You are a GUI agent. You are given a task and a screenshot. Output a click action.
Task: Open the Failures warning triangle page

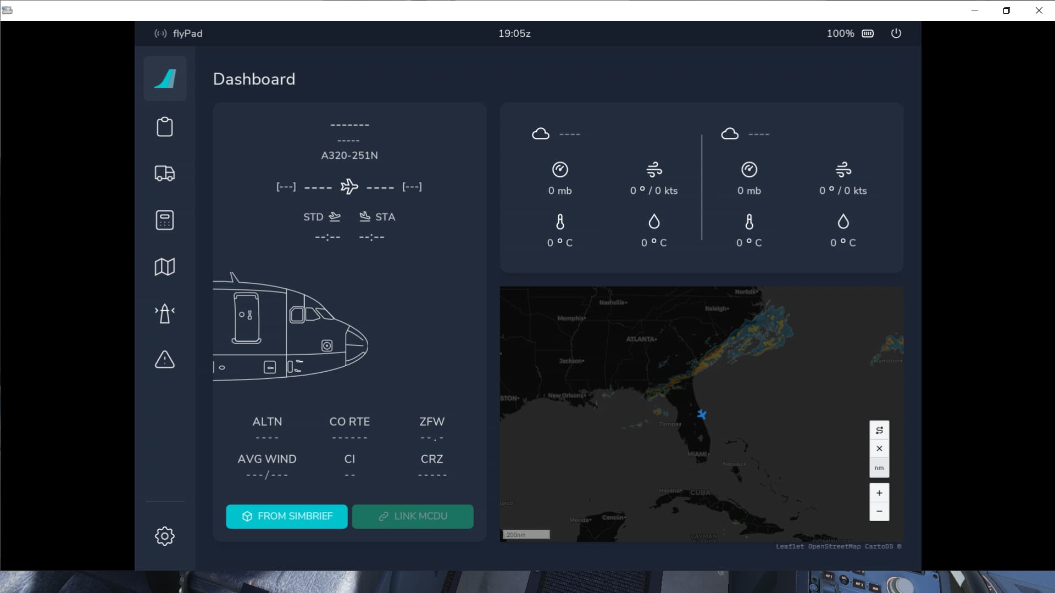[x=165, y=360]
